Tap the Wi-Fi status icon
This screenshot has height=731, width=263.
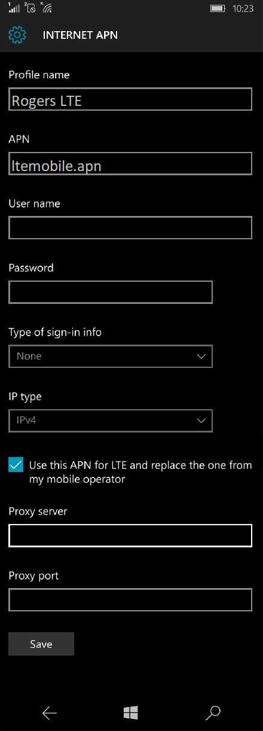46,8
